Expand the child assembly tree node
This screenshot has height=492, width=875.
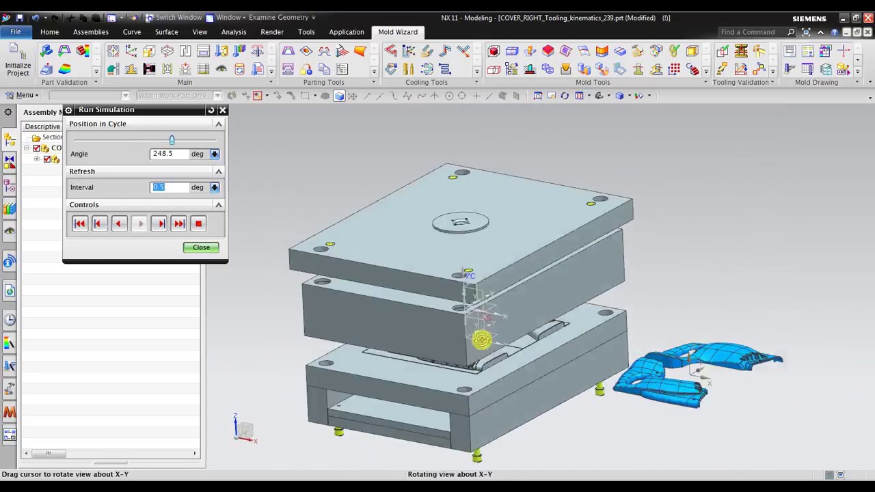pyautogui.click(x=37, y=159)
